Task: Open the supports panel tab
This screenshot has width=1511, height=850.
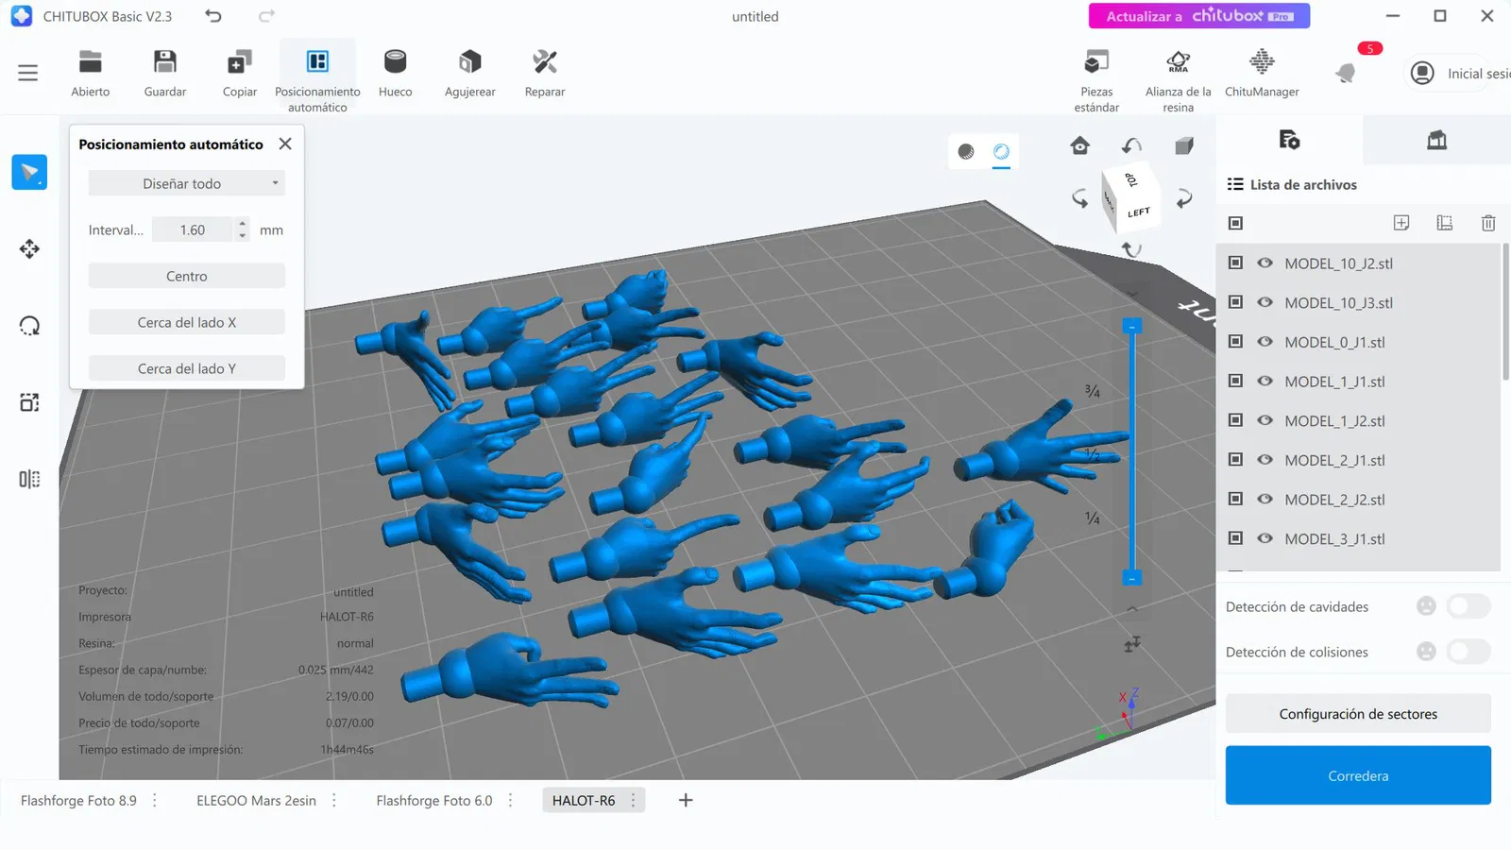Action: [x=1436, y=140]
